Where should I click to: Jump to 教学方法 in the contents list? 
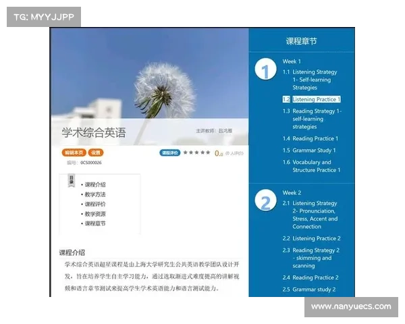pos(94,194)
